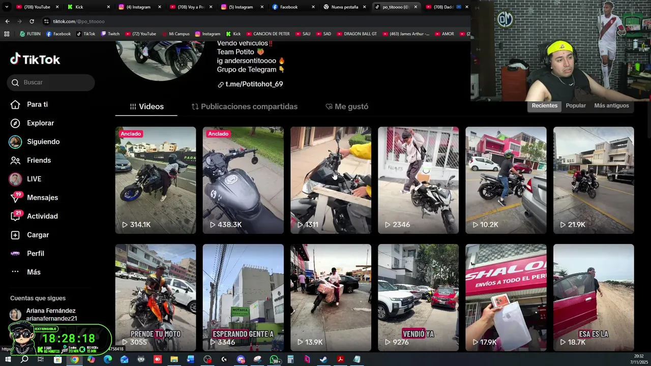Viewport: 651px width, 366px height.
Task: Switch to the Nueva pestaña browser tab
Action: pos(344,7)
